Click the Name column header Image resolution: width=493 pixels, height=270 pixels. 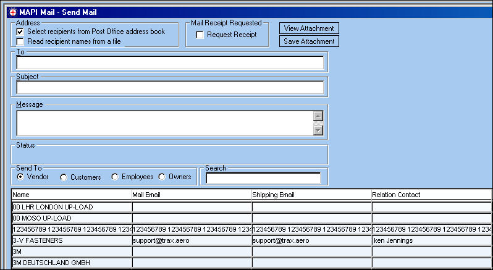tap(72, 195)
